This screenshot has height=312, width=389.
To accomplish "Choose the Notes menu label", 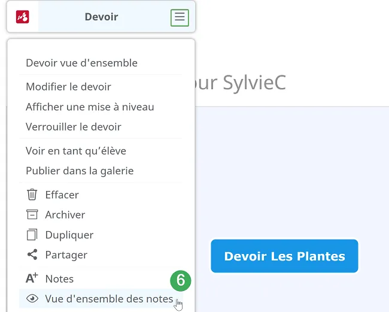I will [x=59, y=278].
